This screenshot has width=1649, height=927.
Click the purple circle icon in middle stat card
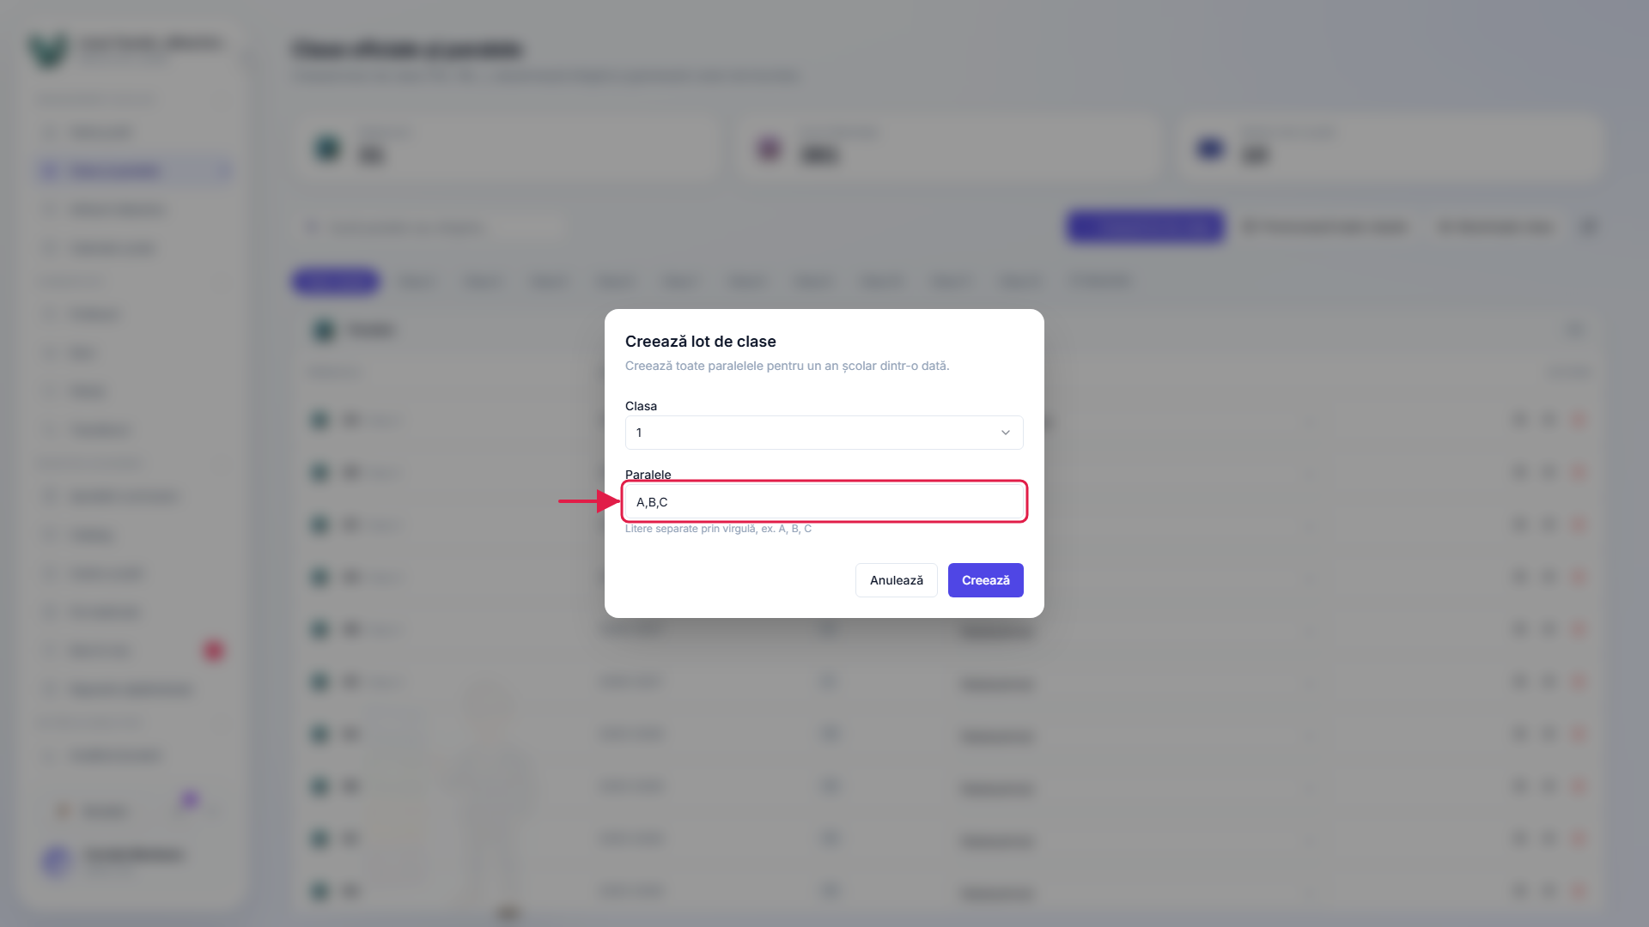(x=769, y=148)
